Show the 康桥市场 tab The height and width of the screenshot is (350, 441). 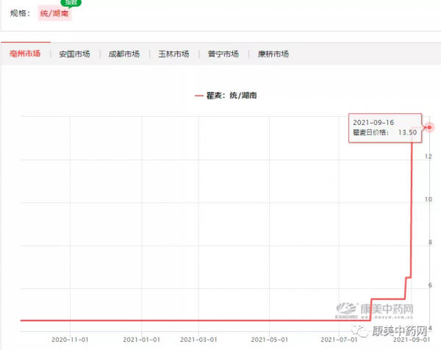[x=273, y=54]
